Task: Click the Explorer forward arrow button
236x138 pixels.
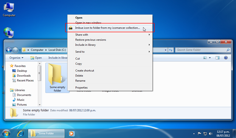Action: (x=15, y=50)
